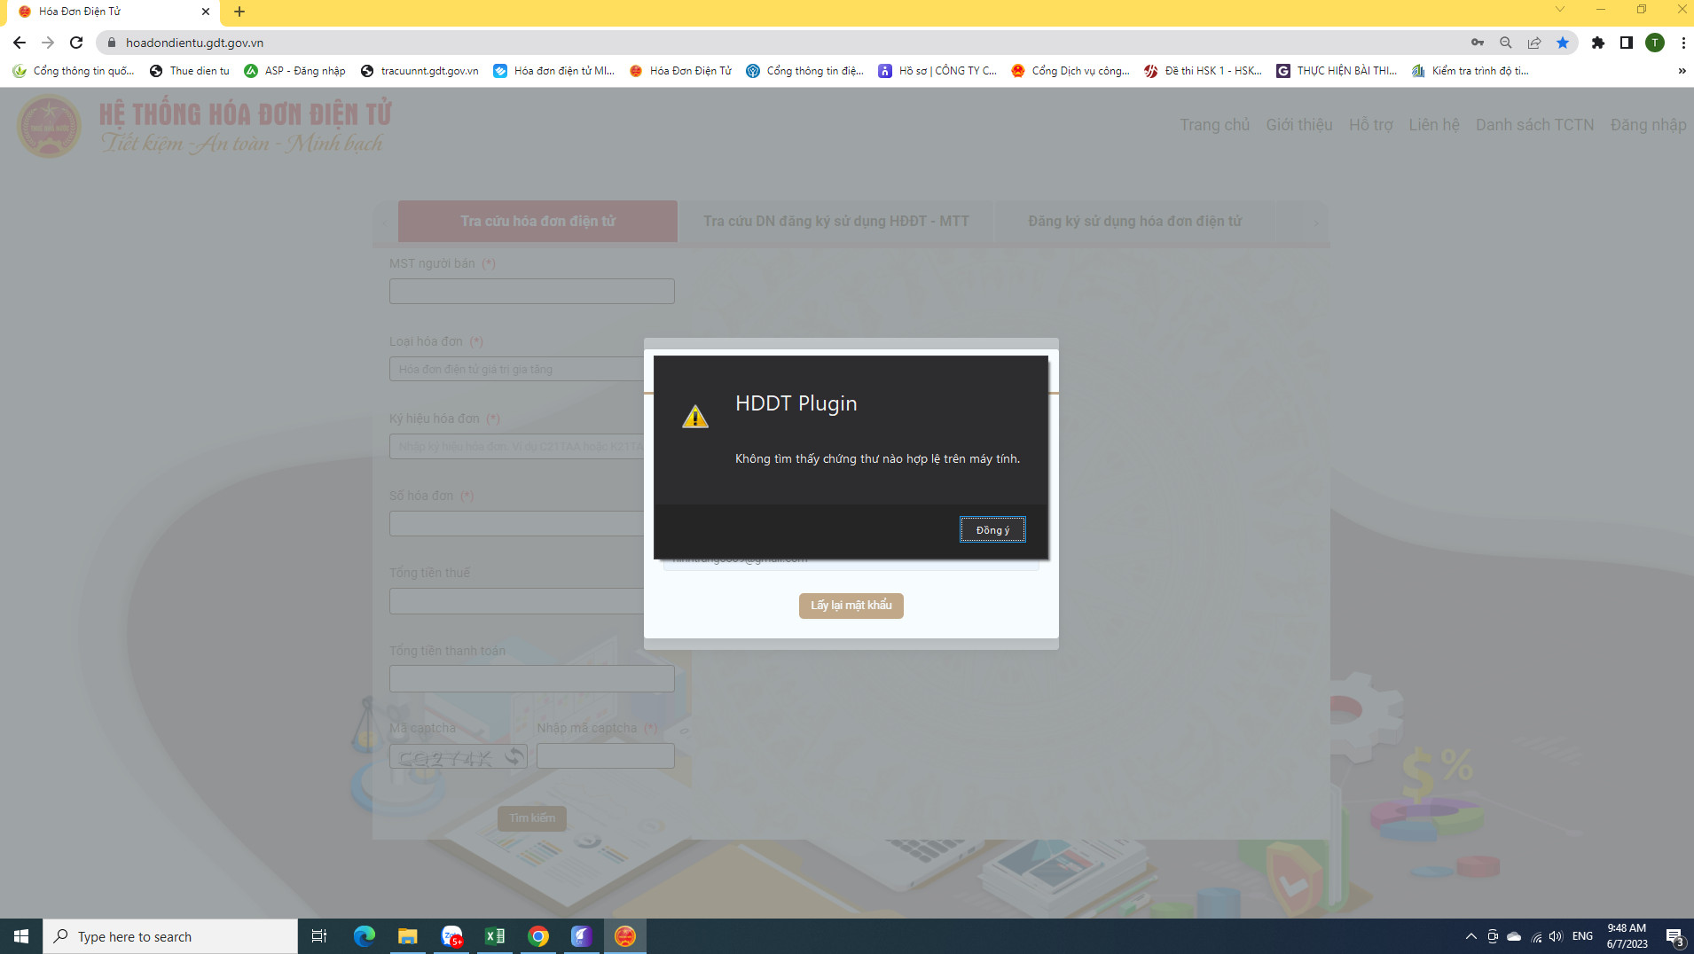This screenshot has height=954, width=1694.
Task: Share this page via share icon
Action: [x=1534, y=43]
